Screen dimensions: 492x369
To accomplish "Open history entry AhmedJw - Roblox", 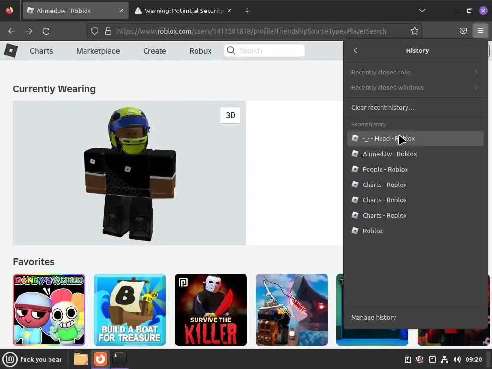I will [415, 154].
